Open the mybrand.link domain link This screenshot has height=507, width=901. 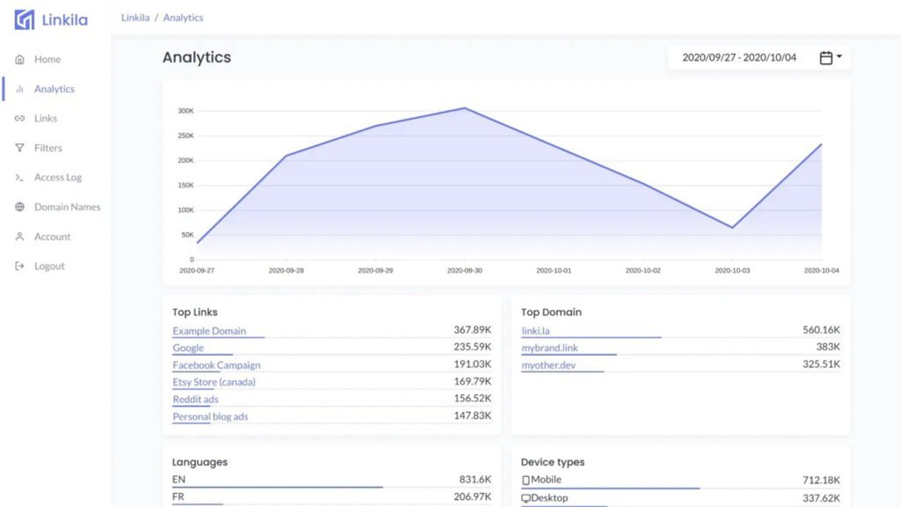click(551, 348)
